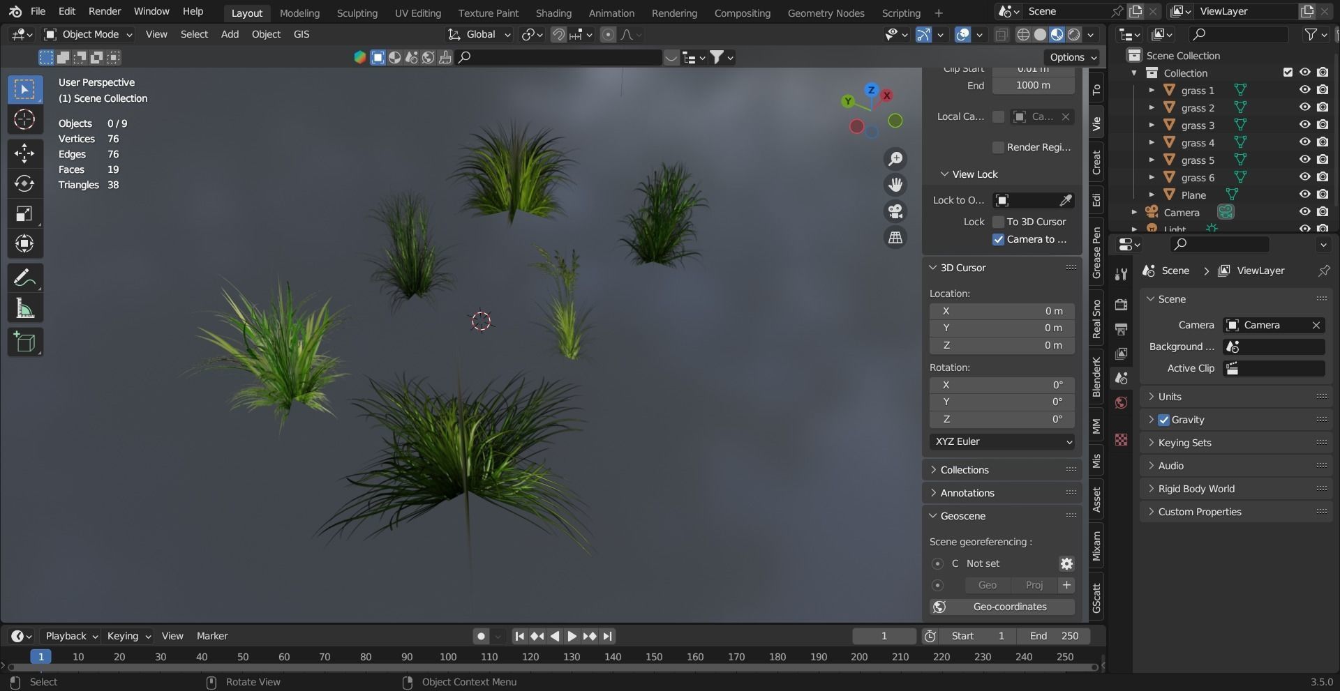Open the Tool properties tab icon
The width and height of the screenshot is (1340, 691).
point(1121,274)
